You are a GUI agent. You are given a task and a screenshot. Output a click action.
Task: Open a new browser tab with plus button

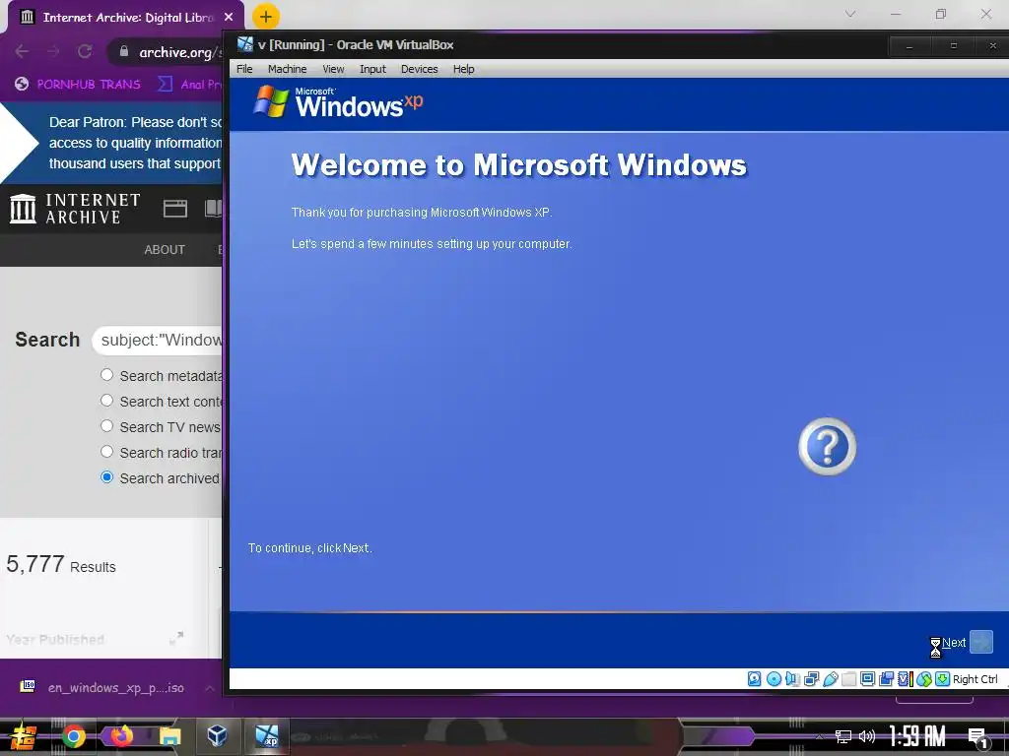point(266,17)
